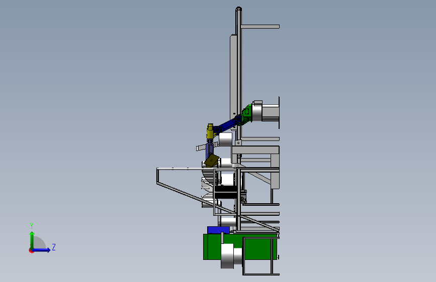Screen dimensions: 436x282
Task: Select the yellow cylinder at the arm end
Action: tap(210, 132)
